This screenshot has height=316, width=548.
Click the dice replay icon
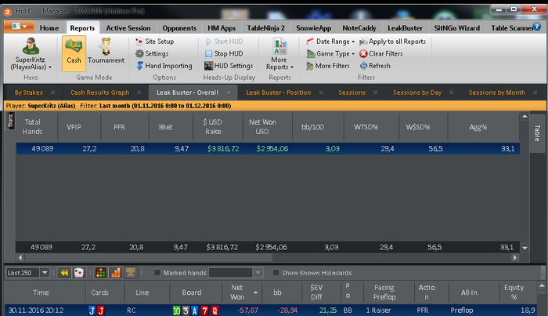[x=79, y=273]
